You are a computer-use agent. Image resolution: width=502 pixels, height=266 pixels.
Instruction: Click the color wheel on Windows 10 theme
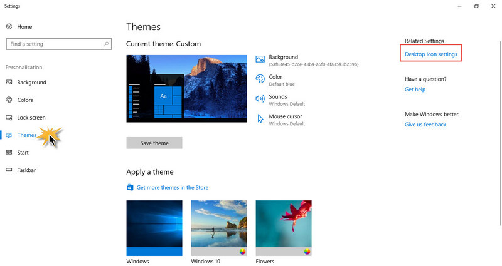tap(242, 252)
